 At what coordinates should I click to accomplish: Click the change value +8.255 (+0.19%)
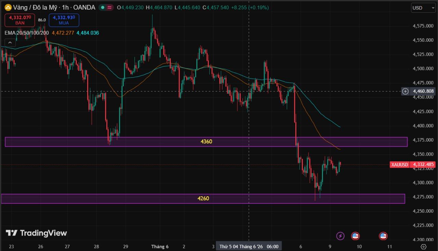[x=250, y=7]
